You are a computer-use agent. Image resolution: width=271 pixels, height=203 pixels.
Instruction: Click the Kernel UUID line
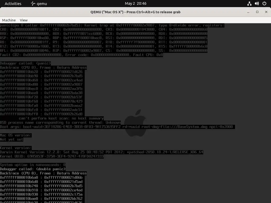pyautogui.click(x=52, y=156)
